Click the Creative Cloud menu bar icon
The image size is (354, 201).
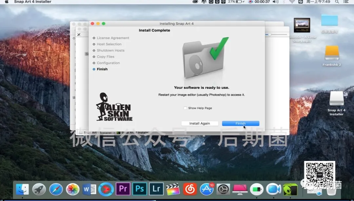[195, 2]
